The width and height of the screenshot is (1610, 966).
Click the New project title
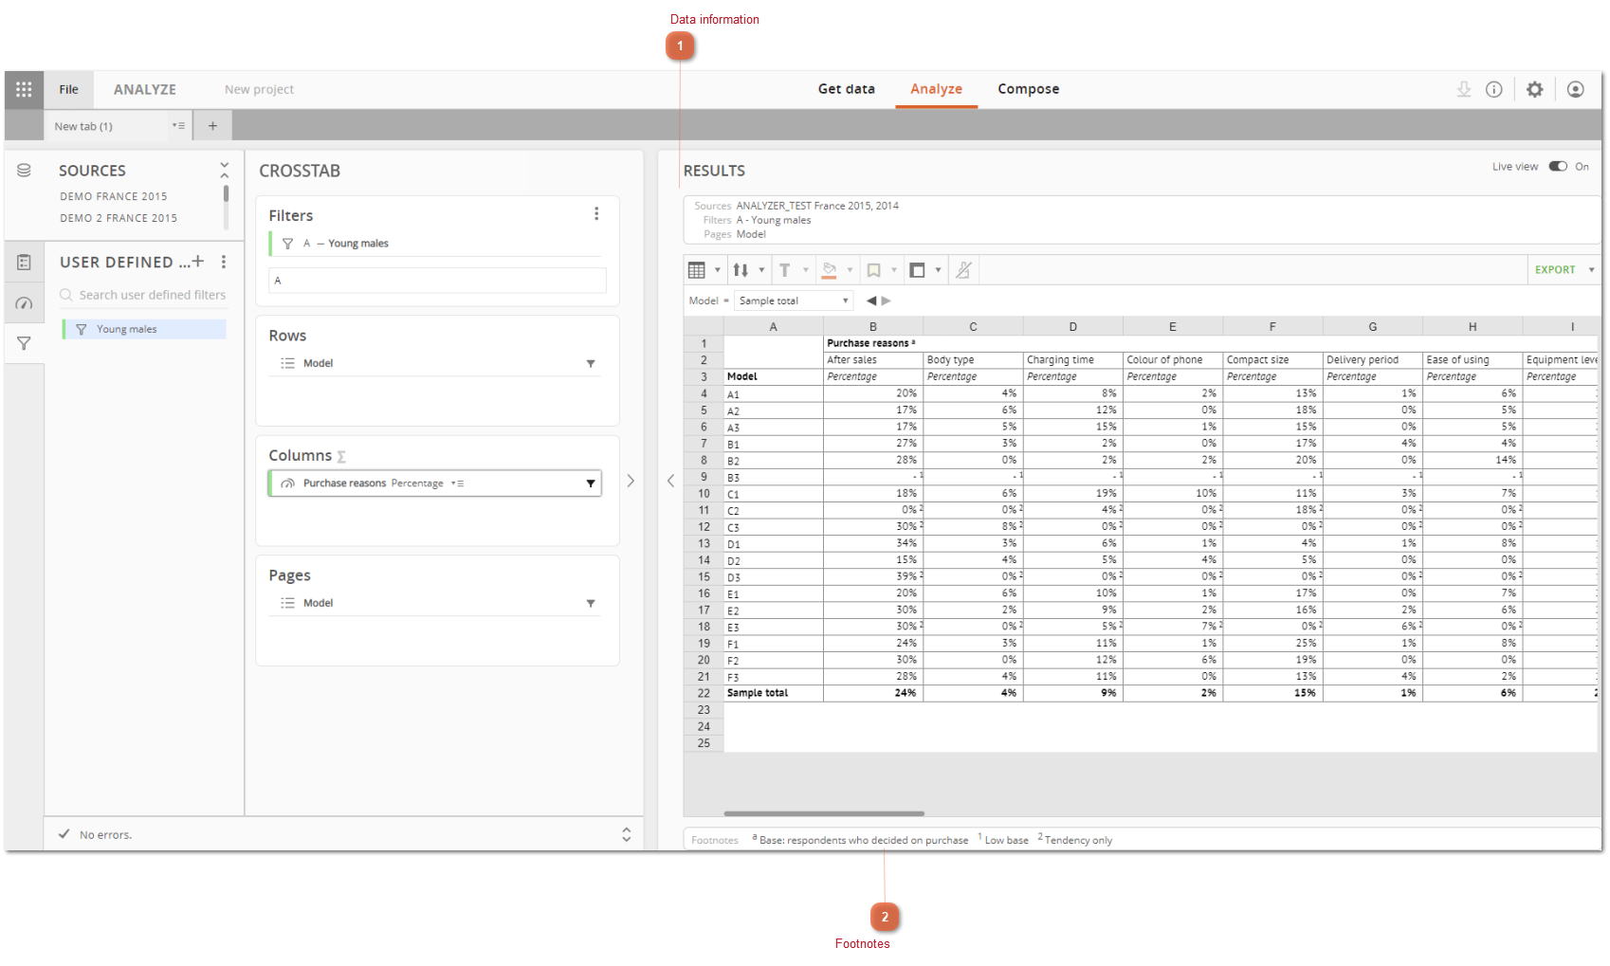coord(259,89)
